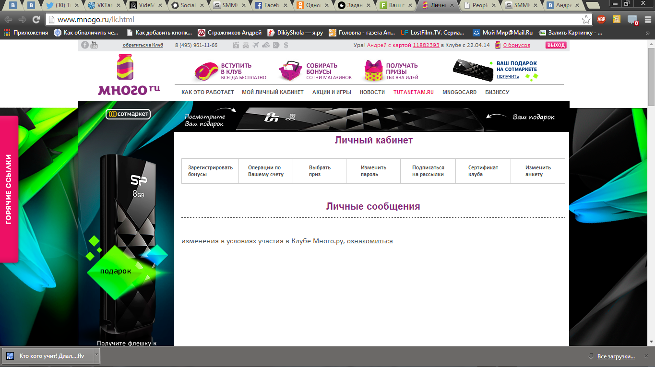Go back with the browser back arrow
This screenshot has width=655, height=367.
(9, 20)
